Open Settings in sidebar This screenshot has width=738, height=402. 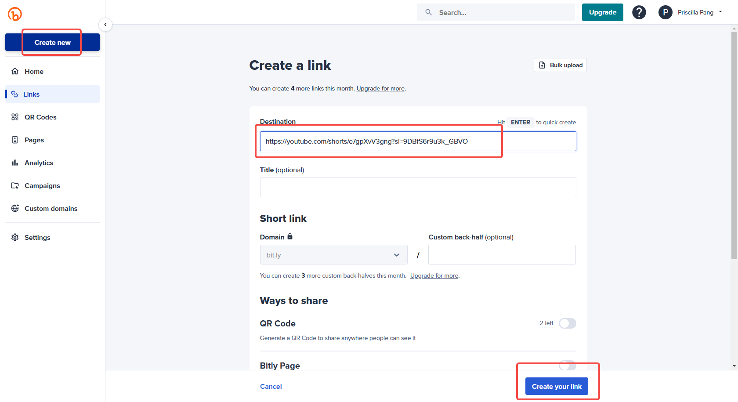(52, 237)
